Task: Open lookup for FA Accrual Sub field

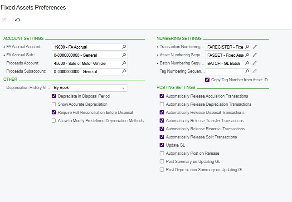Action: 124,55
